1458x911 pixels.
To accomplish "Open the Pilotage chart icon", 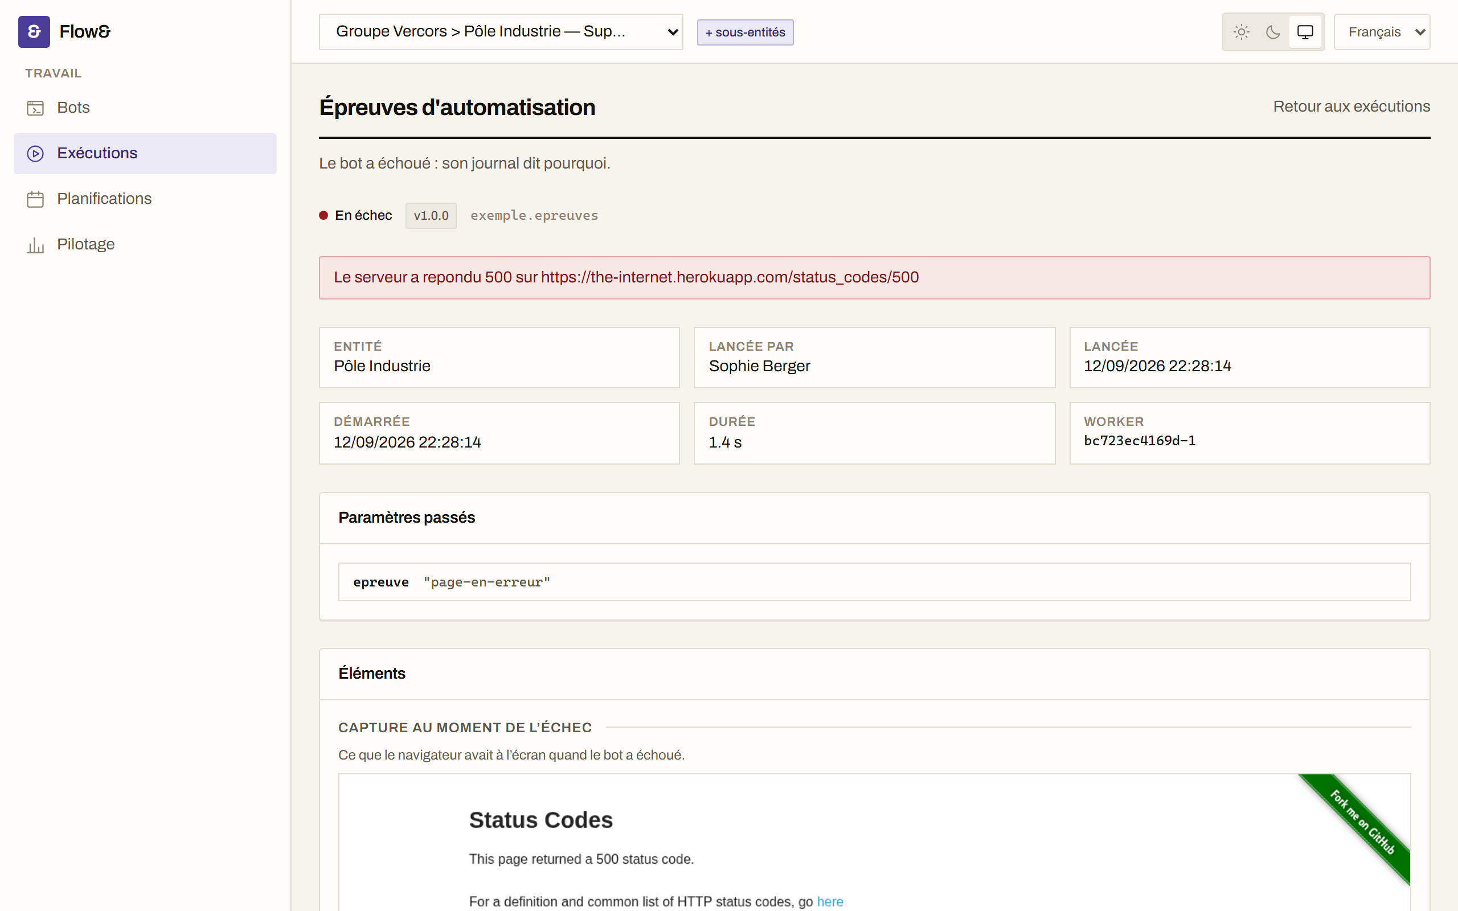I will (x=35, y=245).
